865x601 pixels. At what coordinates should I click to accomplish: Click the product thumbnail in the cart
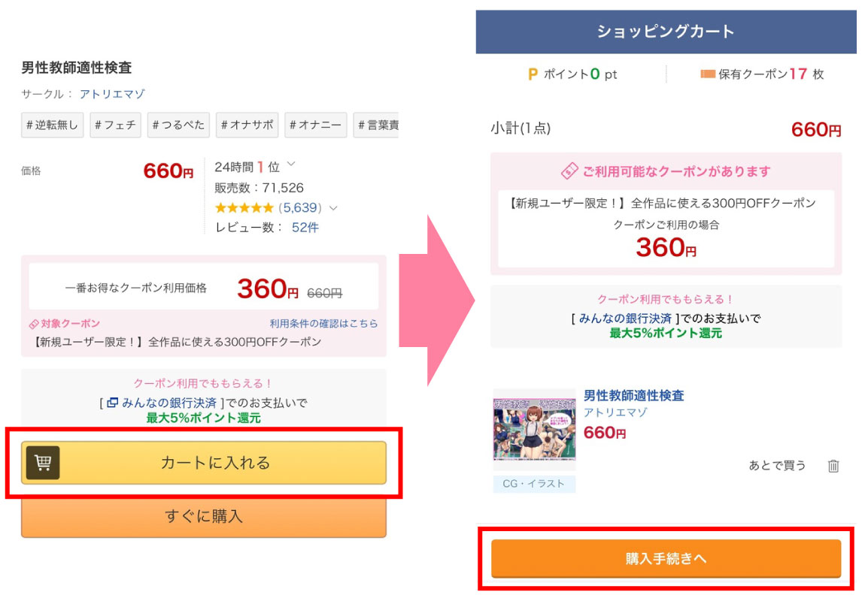tap(534, 430)
